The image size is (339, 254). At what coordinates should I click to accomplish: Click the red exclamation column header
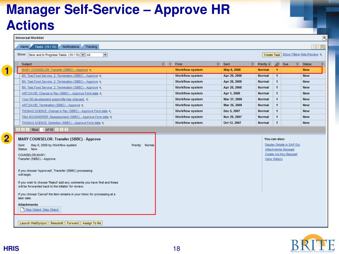pyautogui.click(x=170, y=64)
